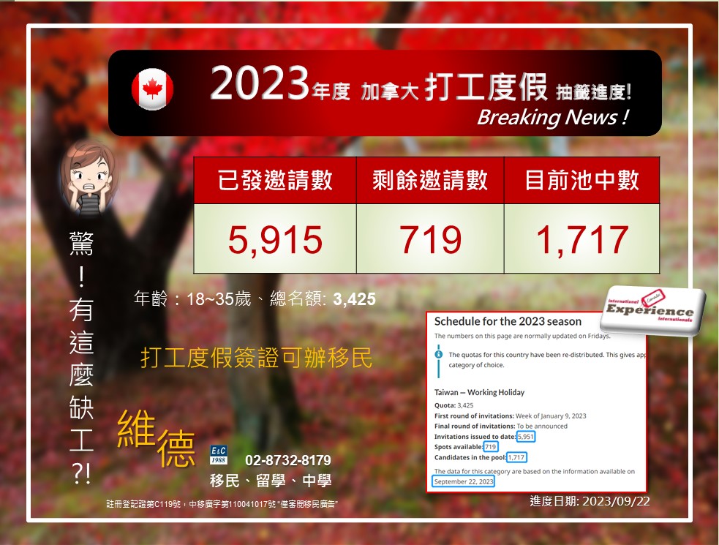Click the blue info icon beside quota note
This screenshot has height=545, width=719.
point(439,354)
